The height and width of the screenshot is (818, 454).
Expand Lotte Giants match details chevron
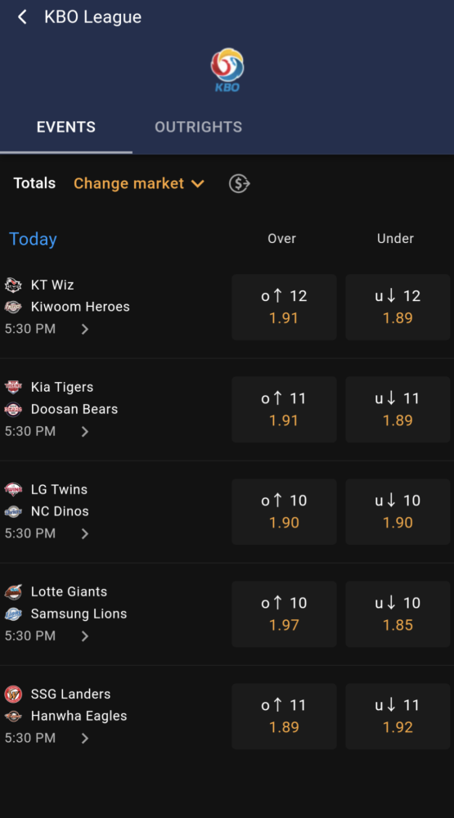pyautogui.click(x=85, y=636)
